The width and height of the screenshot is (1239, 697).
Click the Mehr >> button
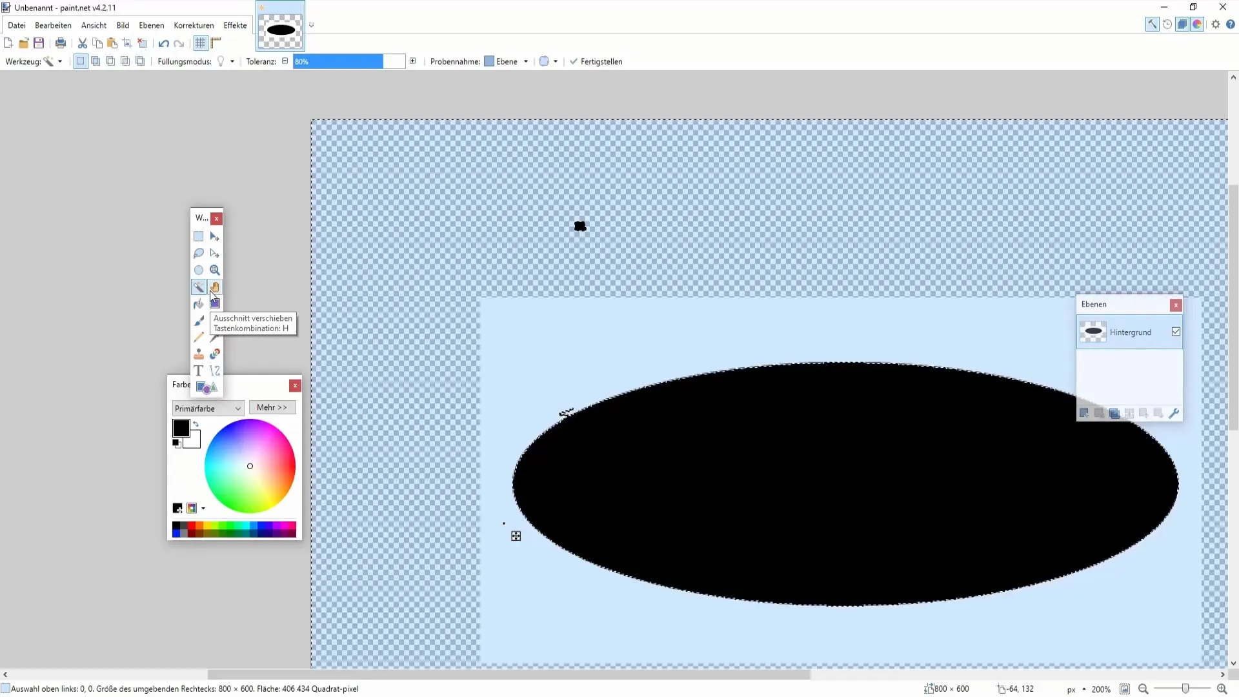click(272, 407)
